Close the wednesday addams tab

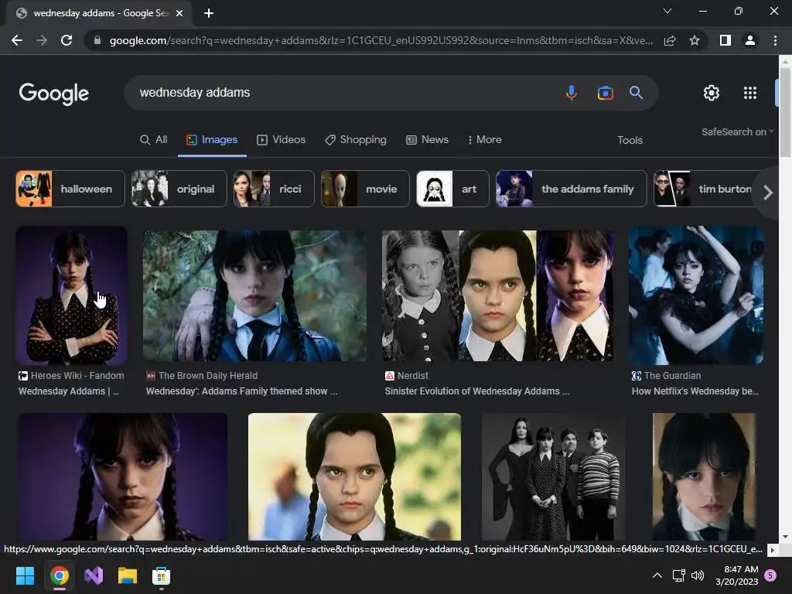click(179, 13)
